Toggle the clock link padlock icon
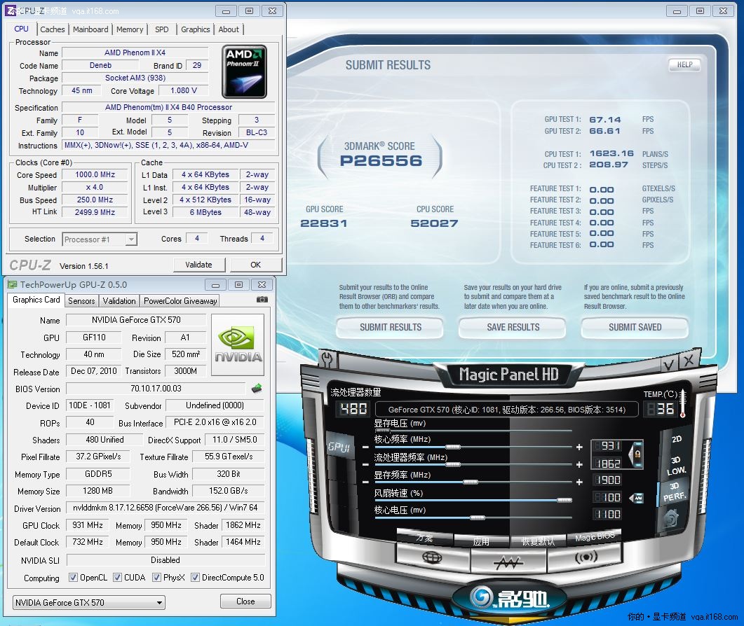This screenshot has width=744, height=626. coord(637,454)
